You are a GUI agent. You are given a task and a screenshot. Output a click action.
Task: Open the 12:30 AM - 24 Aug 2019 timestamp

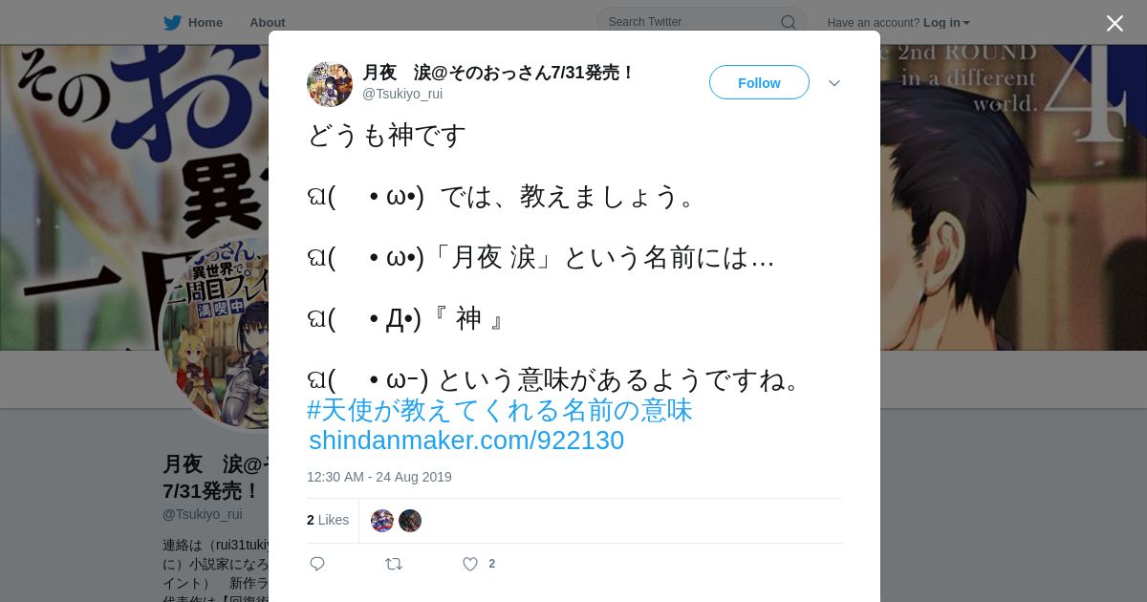tap(379, 477)
